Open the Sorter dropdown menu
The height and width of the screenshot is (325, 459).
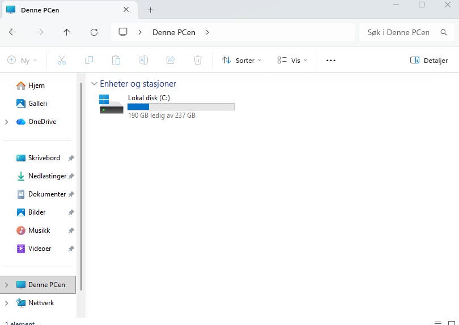pyautogui.click(x=241, y=60)
